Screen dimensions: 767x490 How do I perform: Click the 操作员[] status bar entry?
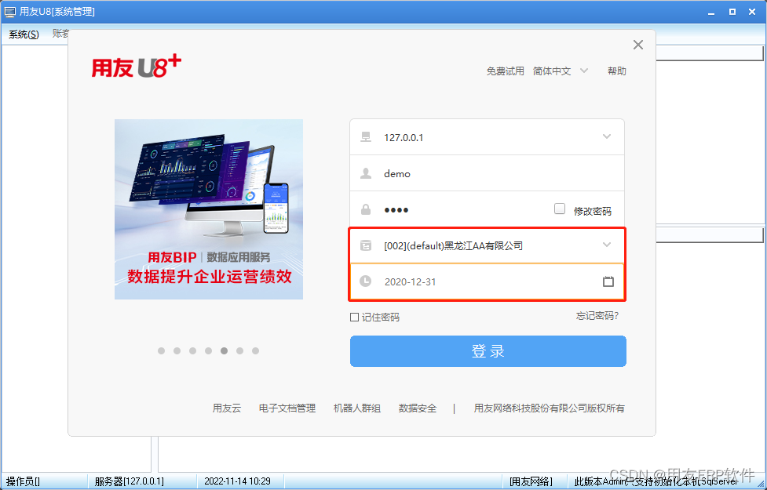click(23, 481)
